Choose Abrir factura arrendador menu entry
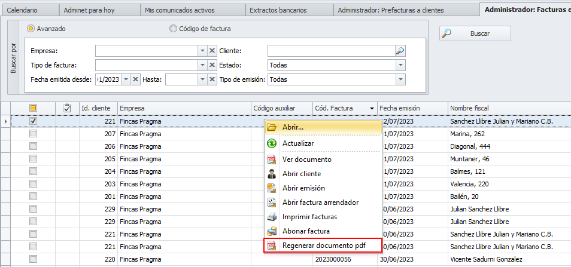The width and height of the screenshot is (571, 267). (323, 202)
